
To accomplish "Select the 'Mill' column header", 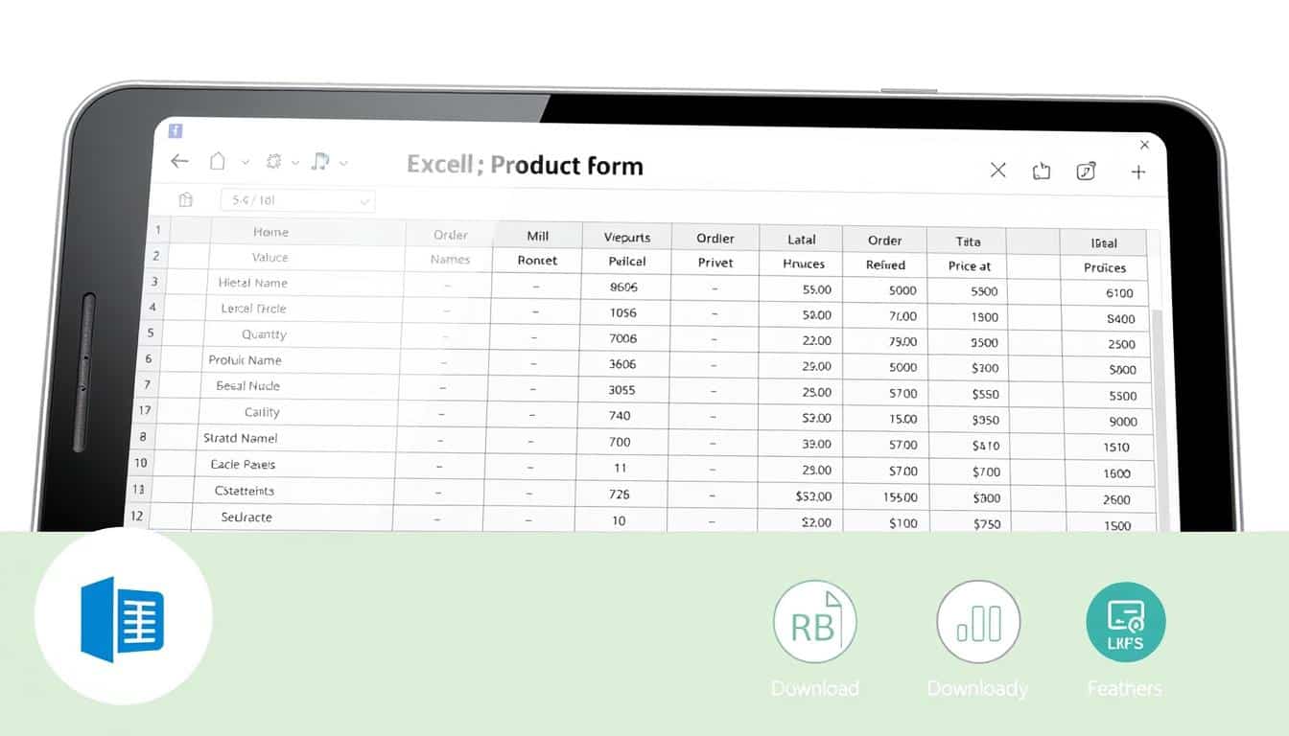I will click(537, 236).
